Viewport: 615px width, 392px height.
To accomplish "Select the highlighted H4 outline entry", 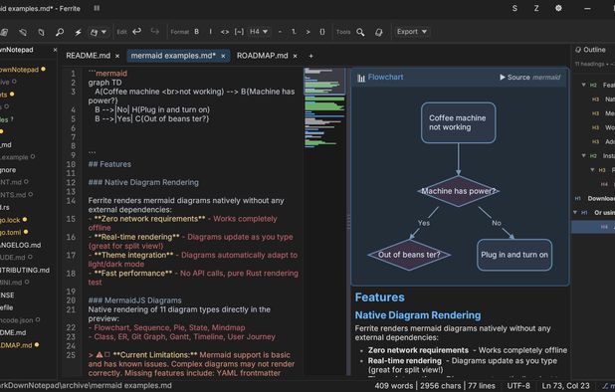I will click(593, 227).
